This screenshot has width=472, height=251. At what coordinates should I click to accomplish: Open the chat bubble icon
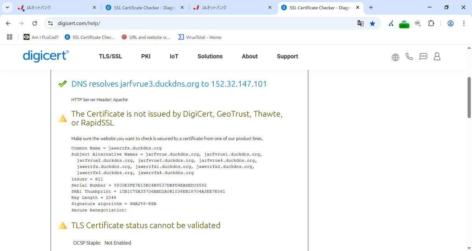(x=423, y=57)
